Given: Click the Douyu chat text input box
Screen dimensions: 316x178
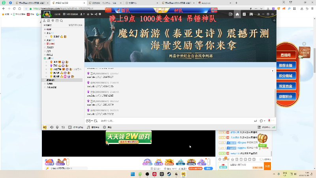Looking at the screenshot, I should coord(246,166).
